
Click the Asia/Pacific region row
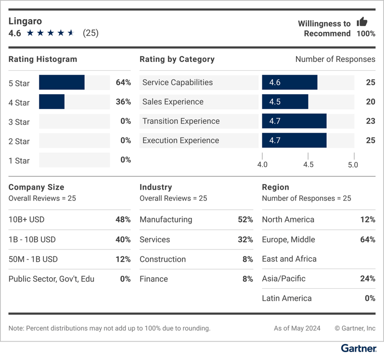tap(318, 279)
